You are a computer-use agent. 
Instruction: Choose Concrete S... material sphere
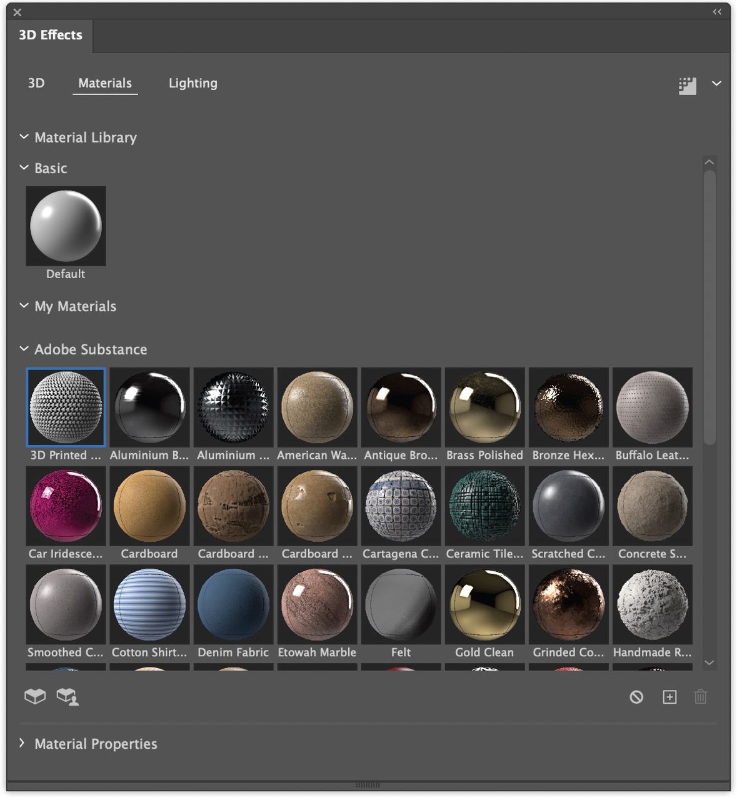pyautogui.click(x=652, y=506)
